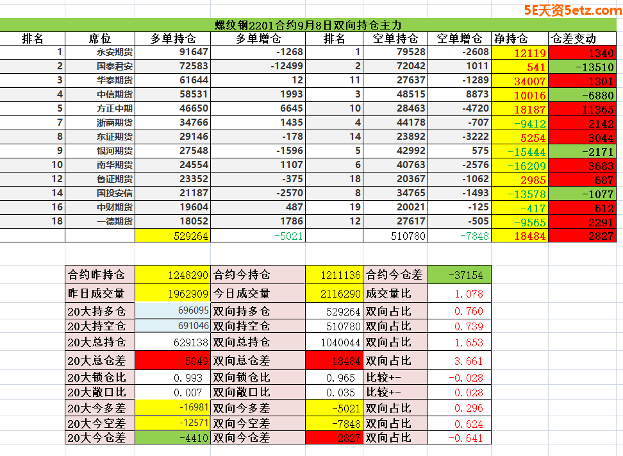Select the yellow net position cell 34007
Screen dimensions: 623x456
[x=520, y=81]
